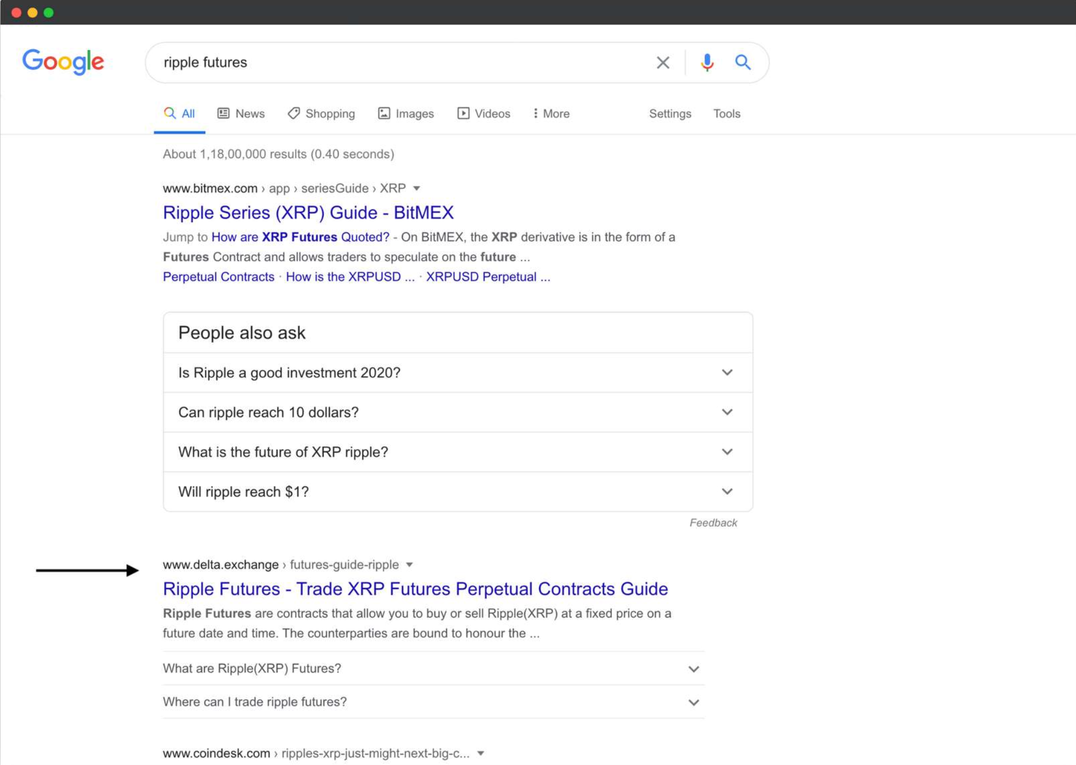Open the Shopping results tab
This screenshot has height=765, width=1076.
321,114
